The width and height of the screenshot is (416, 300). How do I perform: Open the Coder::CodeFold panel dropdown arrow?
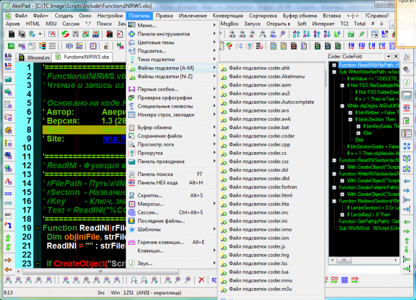(388, 56)
